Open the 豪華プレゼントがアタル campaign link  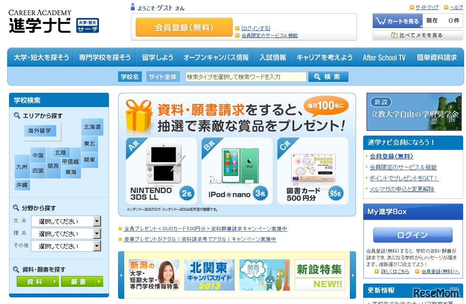[x=200, y=239]
